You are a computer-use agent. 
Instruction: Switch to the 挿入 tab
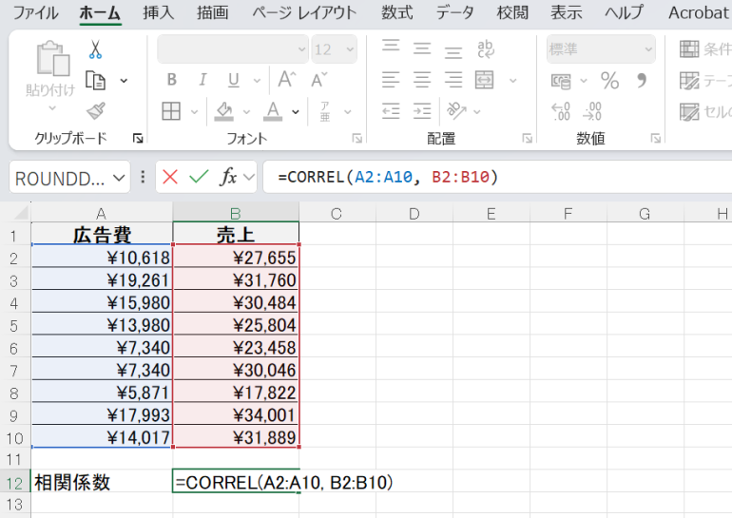click(x=158, y=12)
